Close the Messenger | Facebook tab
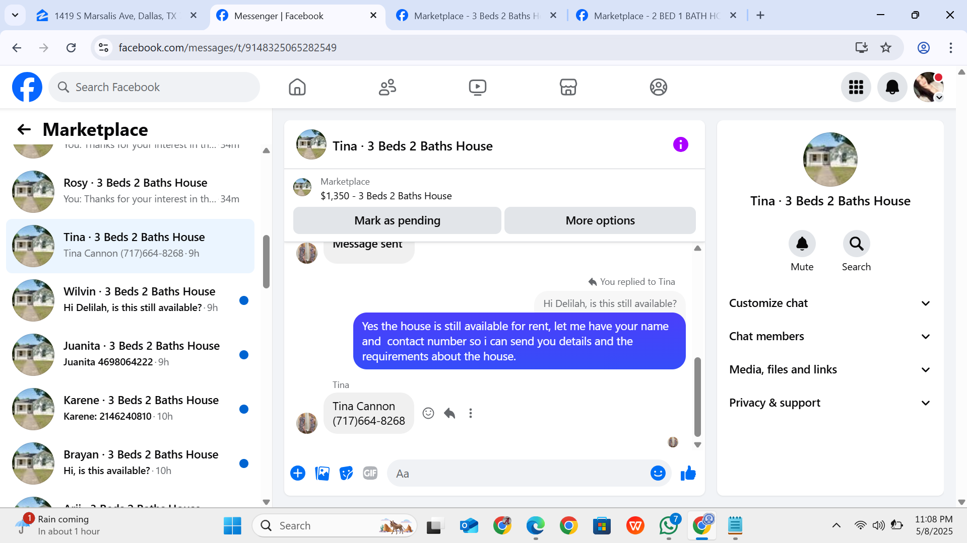The height and width of the screenshot is (543, 967). pos(373,16)
